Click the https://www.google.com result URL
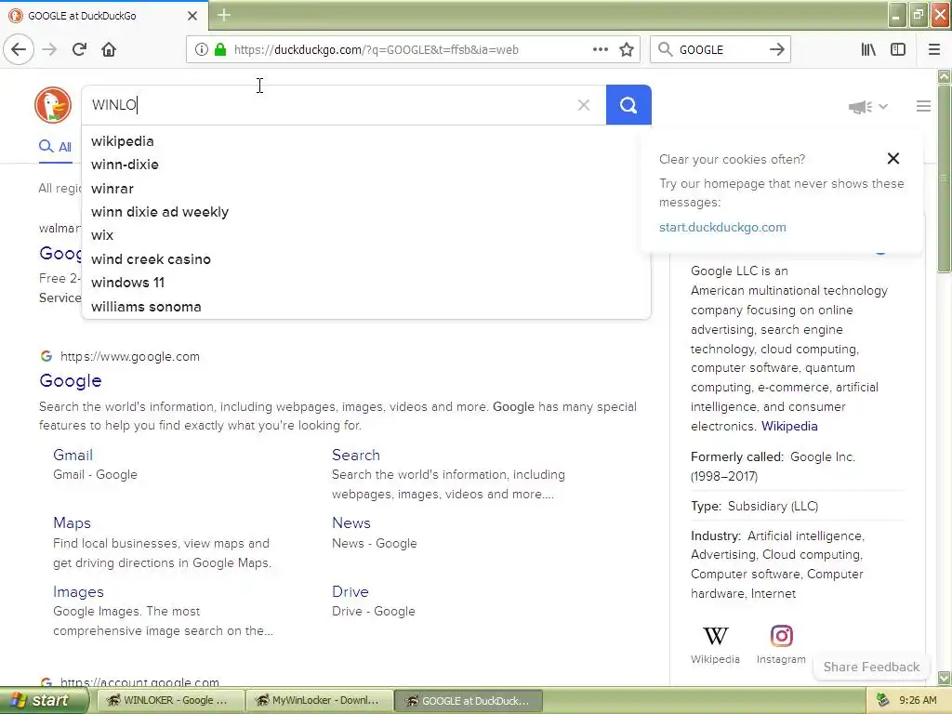Screen dimensions: 952x714 (130, 356)
